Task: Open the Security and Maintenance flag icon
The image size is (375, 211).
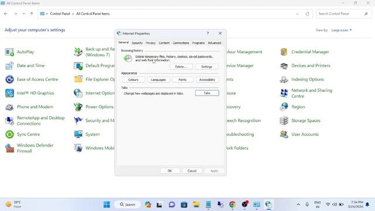Action: (x=78, y=121)
